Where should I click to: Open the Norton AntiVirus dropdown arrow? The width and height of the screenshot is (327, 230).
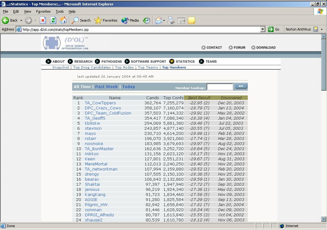pos(322,29)
